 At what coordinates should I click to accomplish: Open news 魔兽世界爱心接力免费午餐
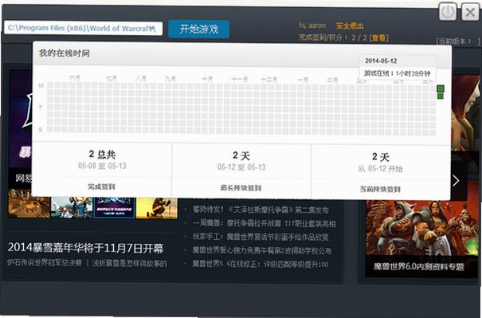tap(261, 250)
